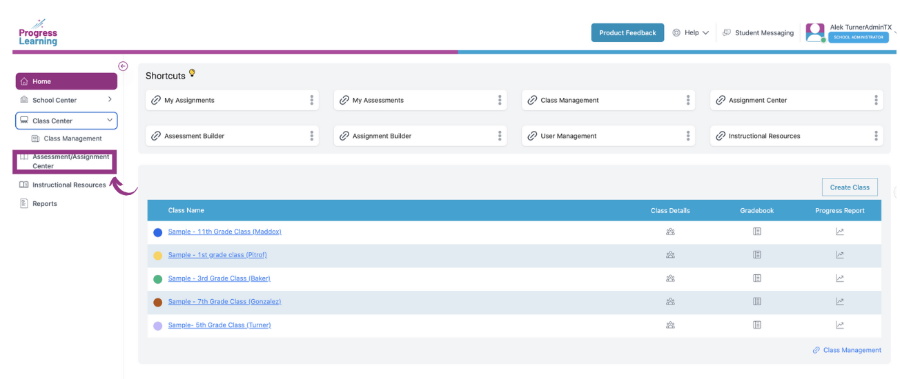
Task: Open Gradebook for 5th Grade Class (Turner)
Action: pos(757,325)
